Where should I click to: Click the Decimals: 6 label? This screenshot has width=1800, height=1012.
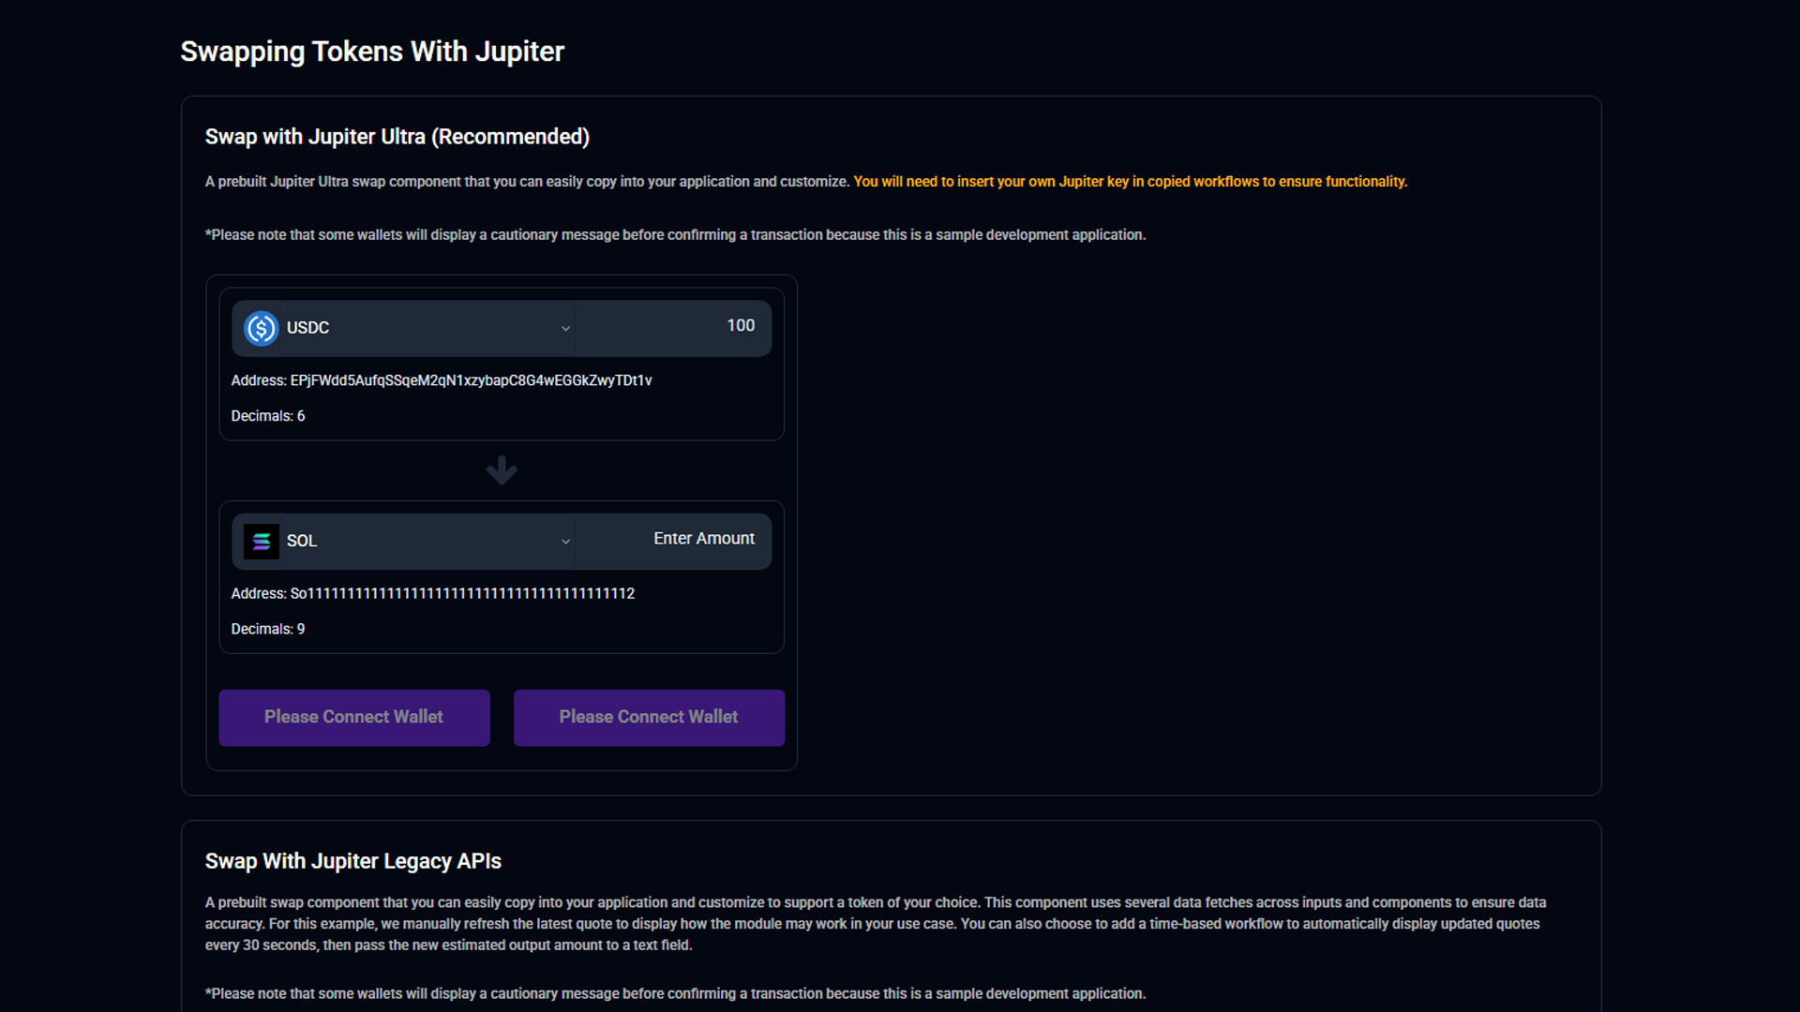pyautogui.click(x=268, y=416)
